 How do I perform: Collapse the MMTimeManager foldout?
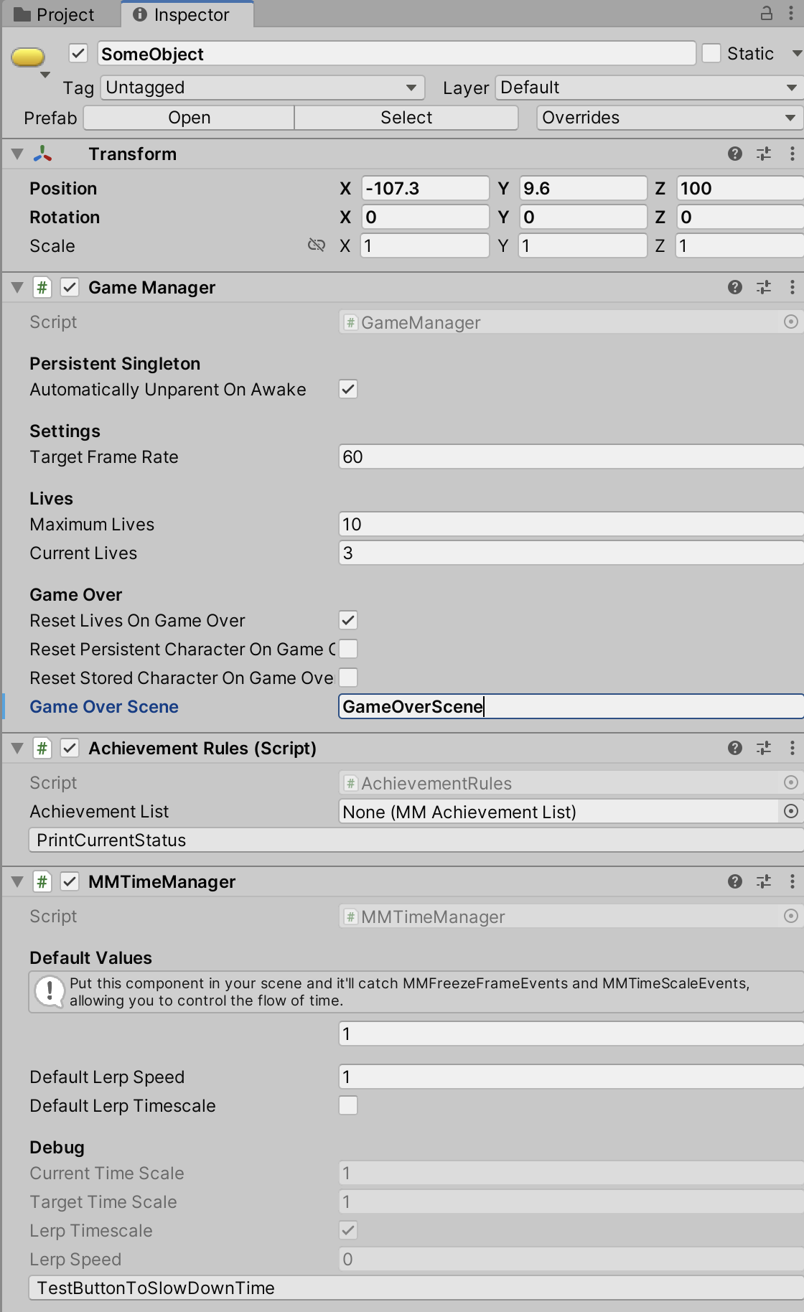click(x=18, y=881)
